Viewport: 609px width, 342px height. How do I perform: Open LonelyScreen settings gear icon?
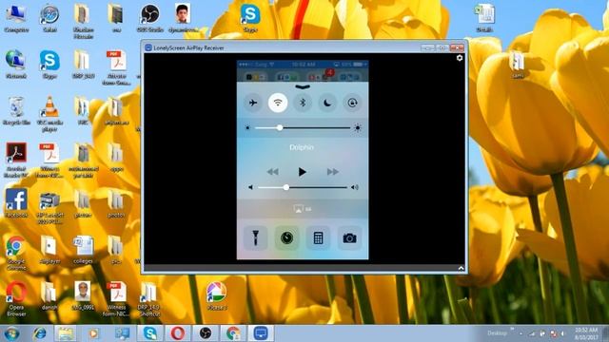pyautogui.click(x=460, y=58)
